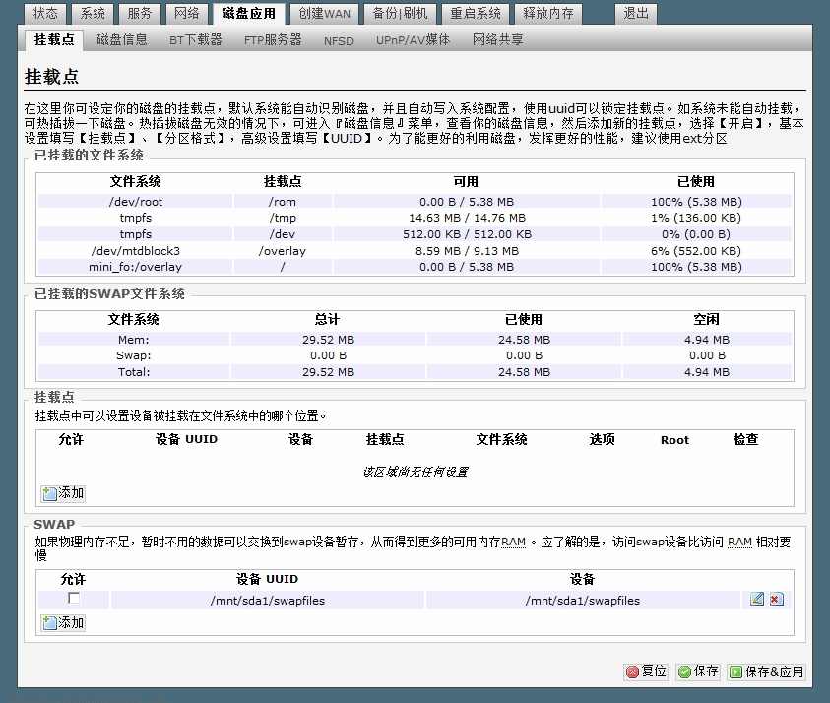Click the 1% (136.00 KB) usage value
The height and width of the screenshot is (703, 830).
[696, 218]
